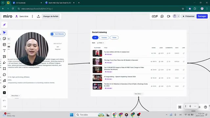The width and height of the screenshot is (210, 118).
Task: Click AI Script tag under Try new clothes
Action: [x=108, y=54]
